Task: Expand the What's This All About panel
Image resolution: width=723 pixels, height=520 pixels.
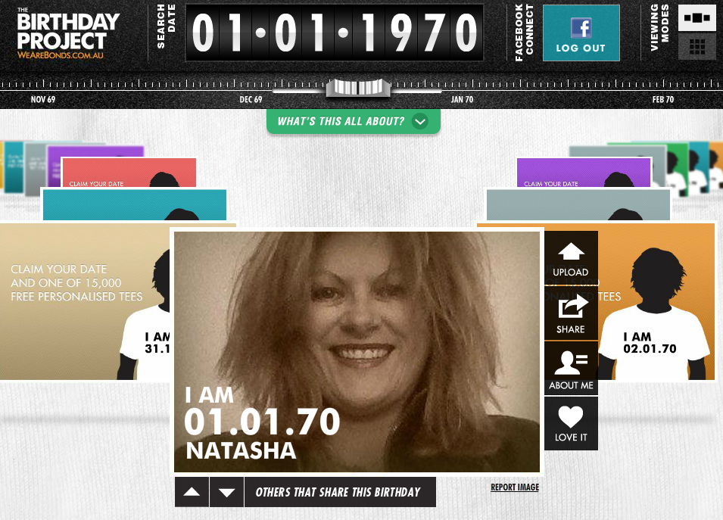Action: pyautogui.click(x=354, y=121)
